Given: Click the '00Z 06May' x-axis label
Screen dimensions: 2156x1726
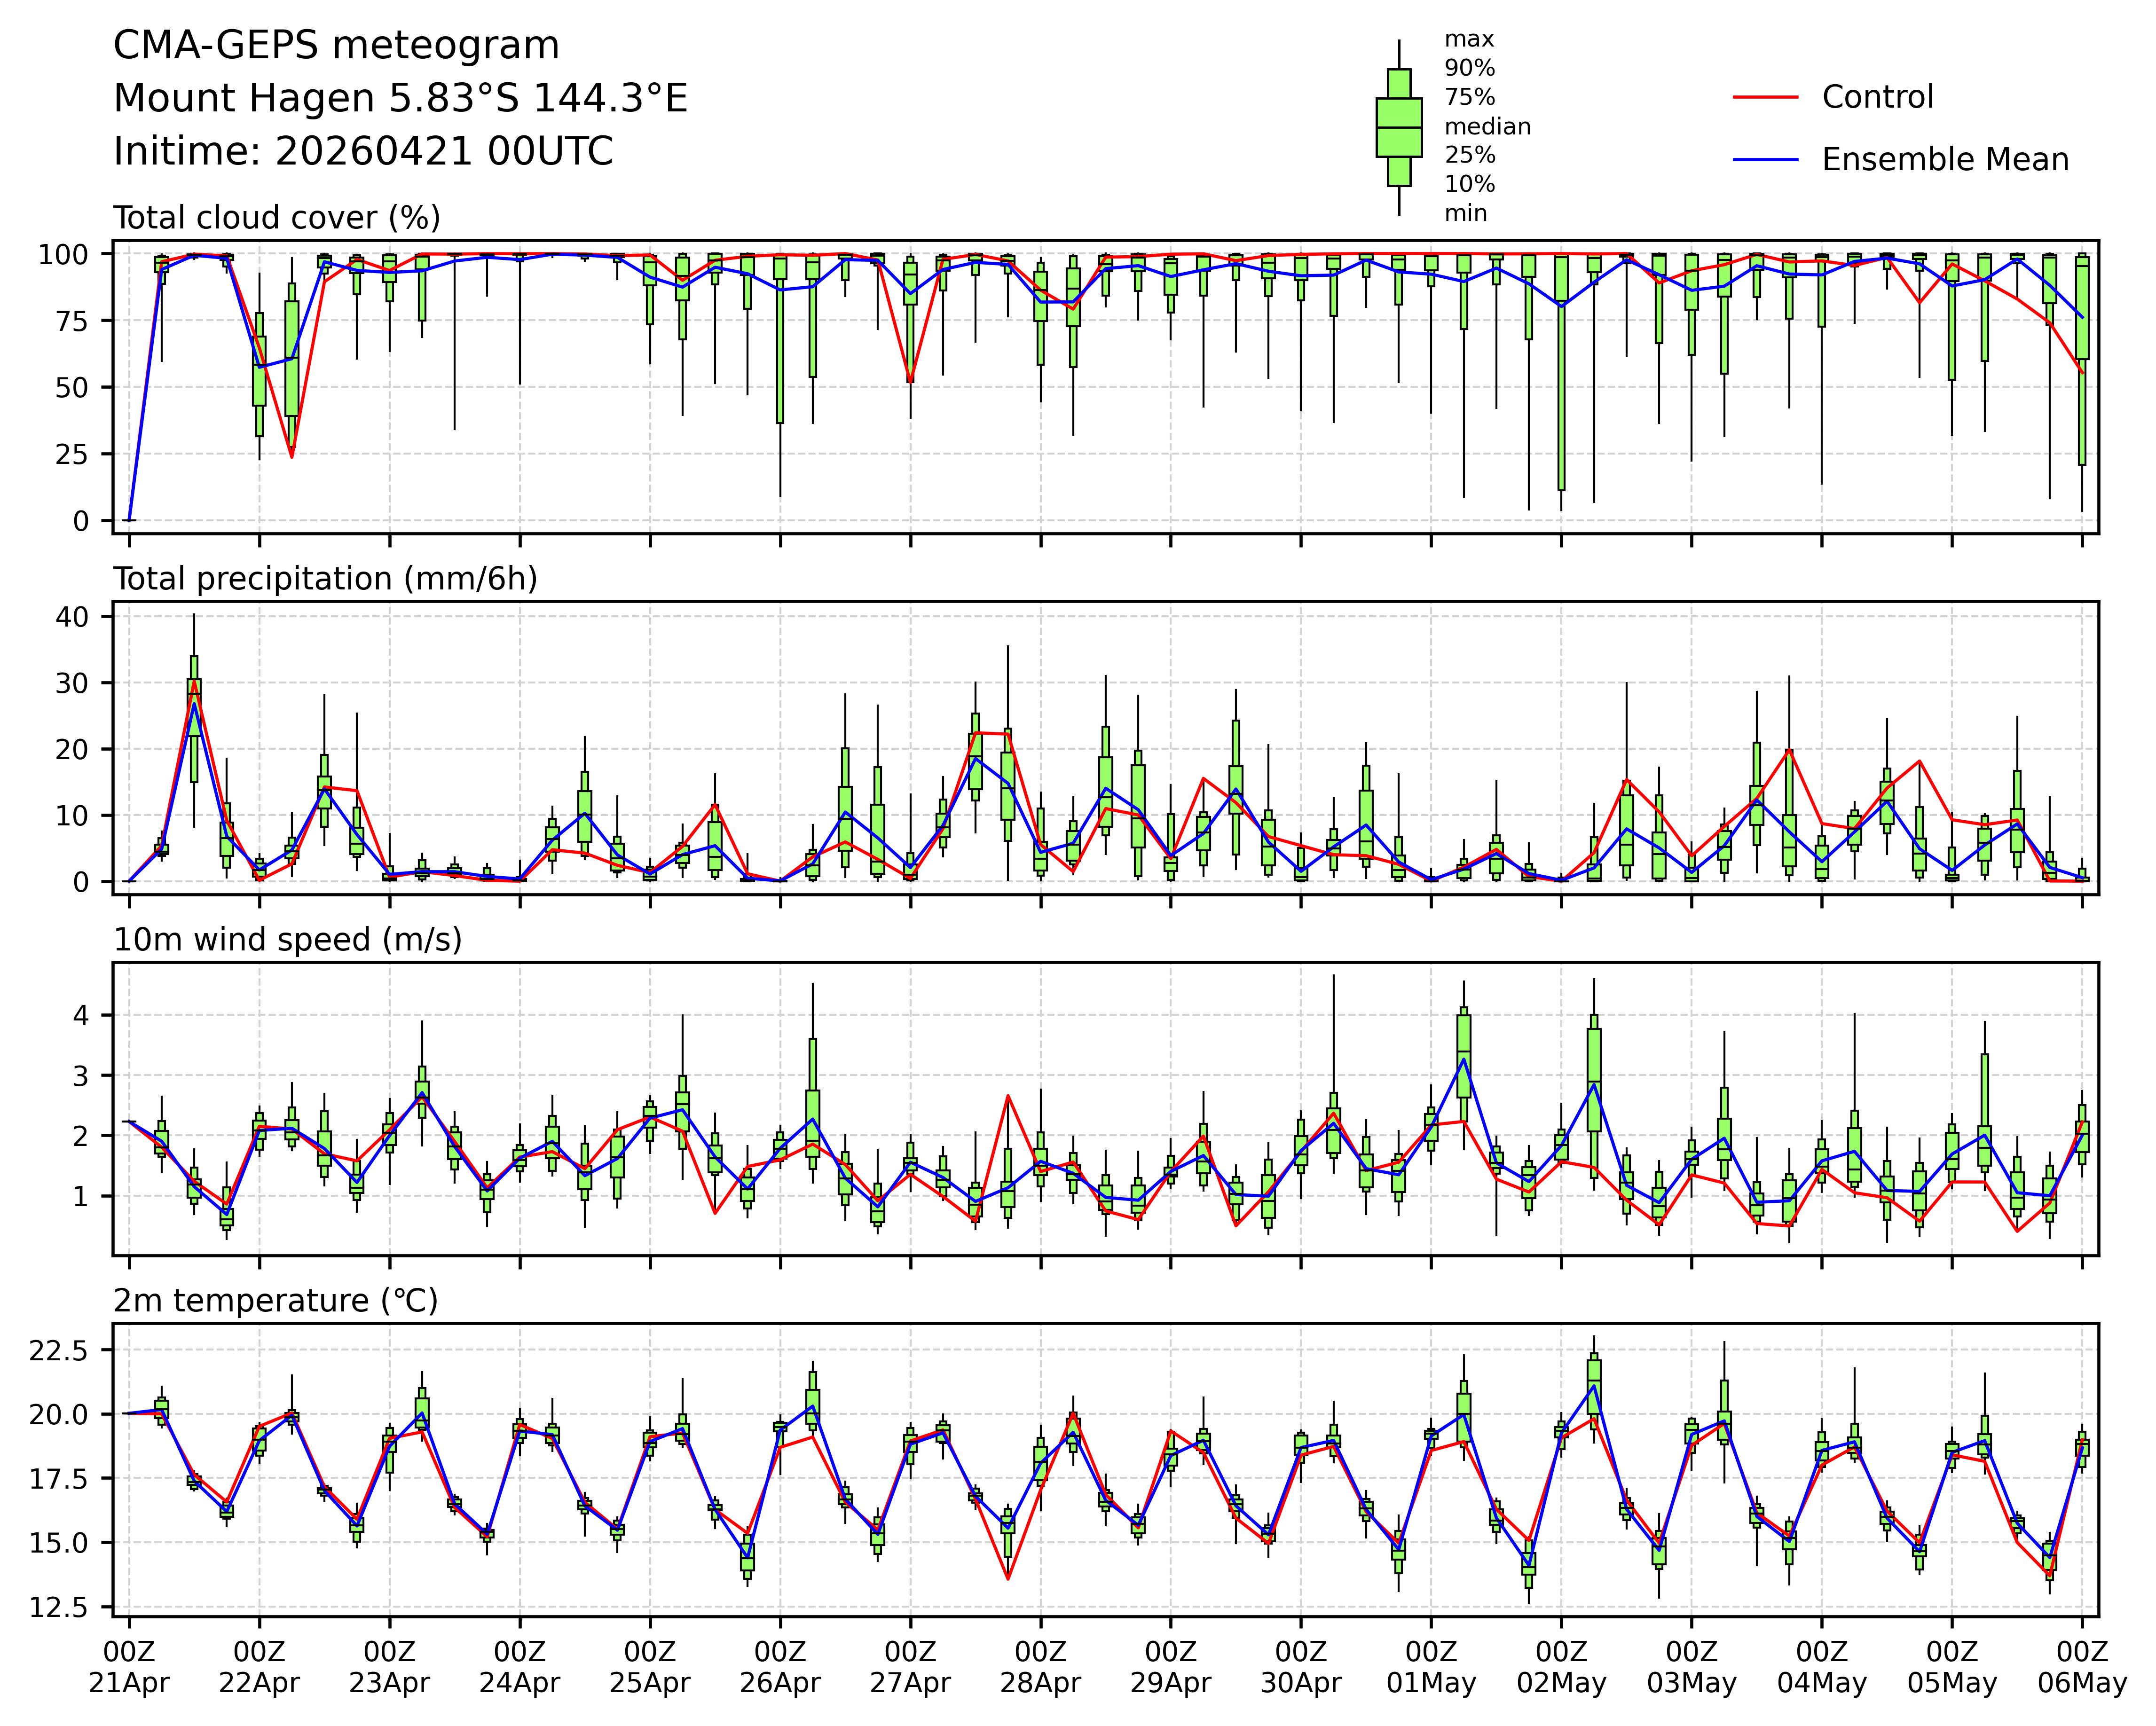Looking at the screenshot, I should coord(2082,1667).
